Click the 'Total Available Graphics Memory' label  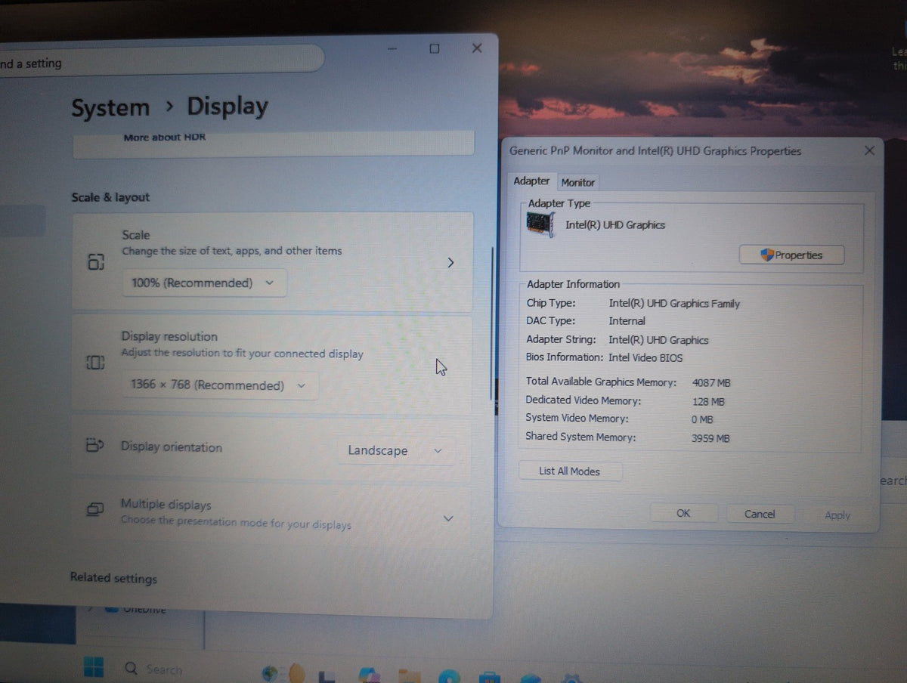(601, 382)
